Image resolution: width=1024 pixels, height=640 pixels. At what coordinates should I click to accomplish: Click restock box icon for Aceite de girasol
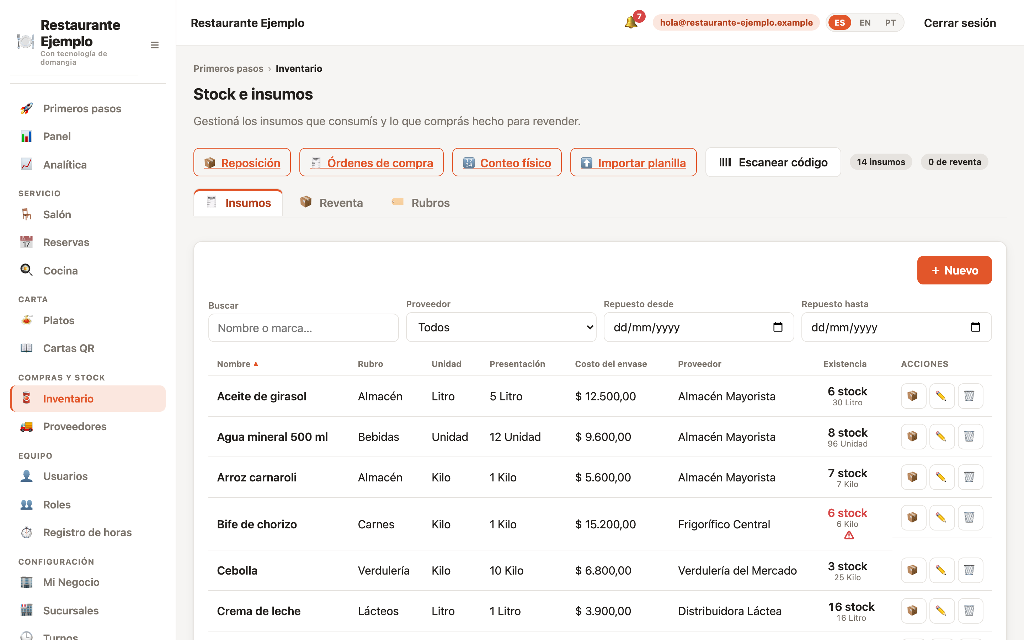913,396
